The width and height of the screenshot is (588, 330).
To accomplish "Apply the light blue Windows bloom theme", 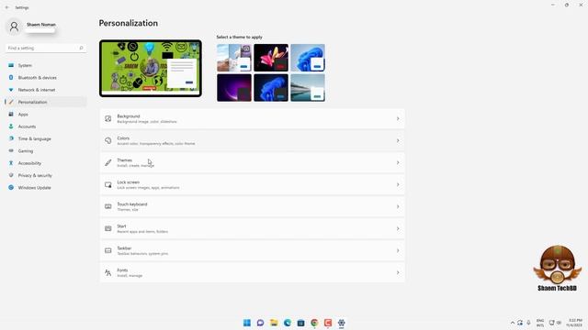I will click(308, 58).
